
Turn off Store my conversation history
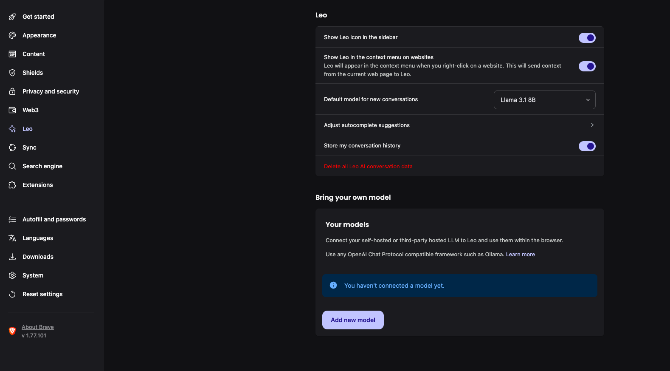pos(587,146)
